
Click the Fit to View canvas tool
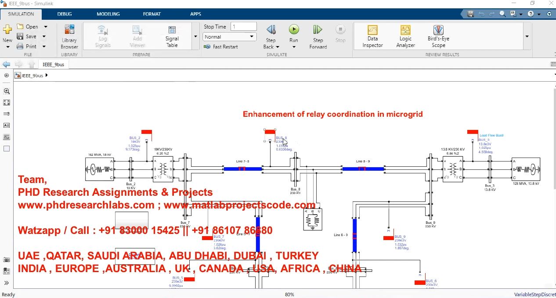coord(7,102)
